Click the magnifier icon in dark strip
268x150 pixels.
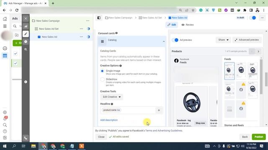tap(26, 50)
